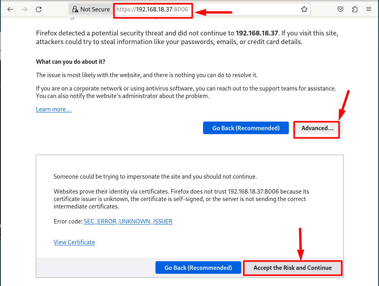Click Accept the Risk and Continue

(x=292, y=268)
